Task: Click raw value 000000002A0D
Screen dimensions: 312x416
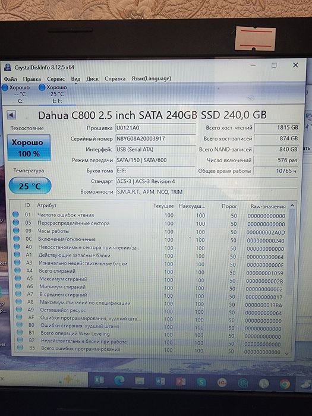Action: 266,232
